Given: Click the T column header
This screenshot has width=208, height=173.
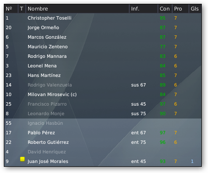Looking at the screenshot, I should pos(22,9).
